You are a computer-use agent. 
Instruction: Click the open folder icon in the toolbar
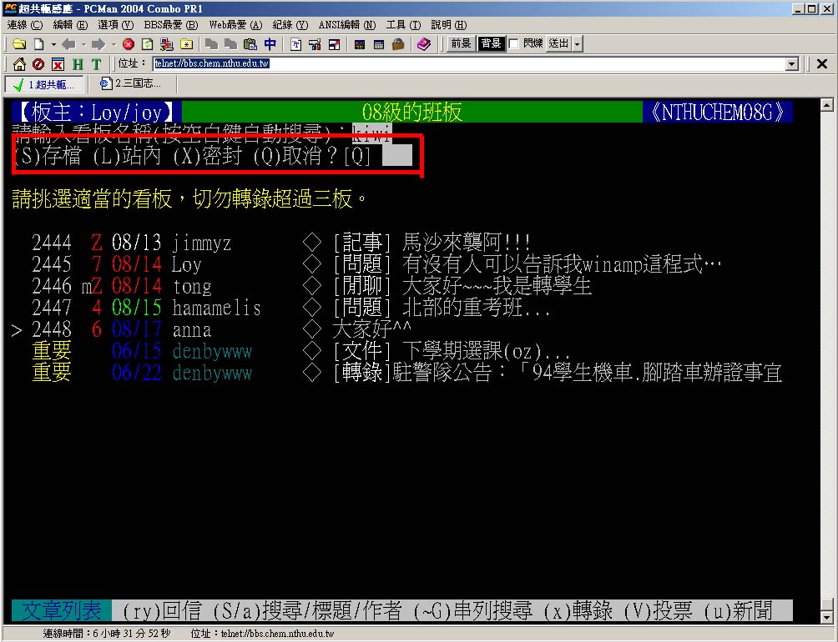(x=18, y=44)
